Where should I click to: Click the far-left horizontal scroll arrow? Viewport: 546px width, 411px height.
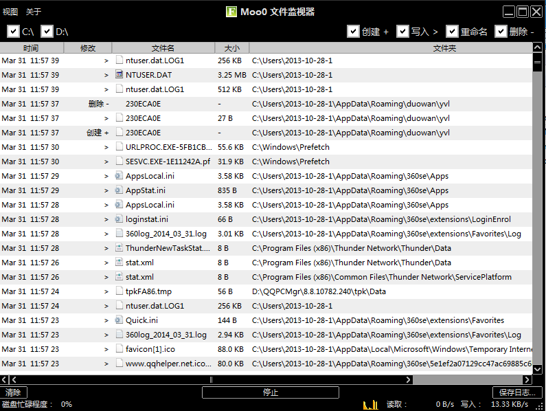point(4,379)
